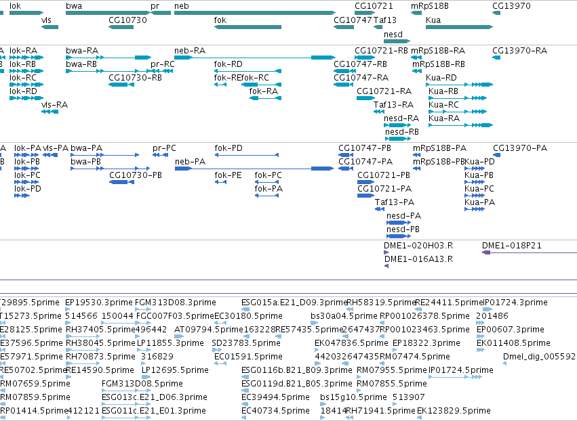Screen dimensions: 577x421
Task: Select the Kua gene label
Action: [x=433, y=20]
